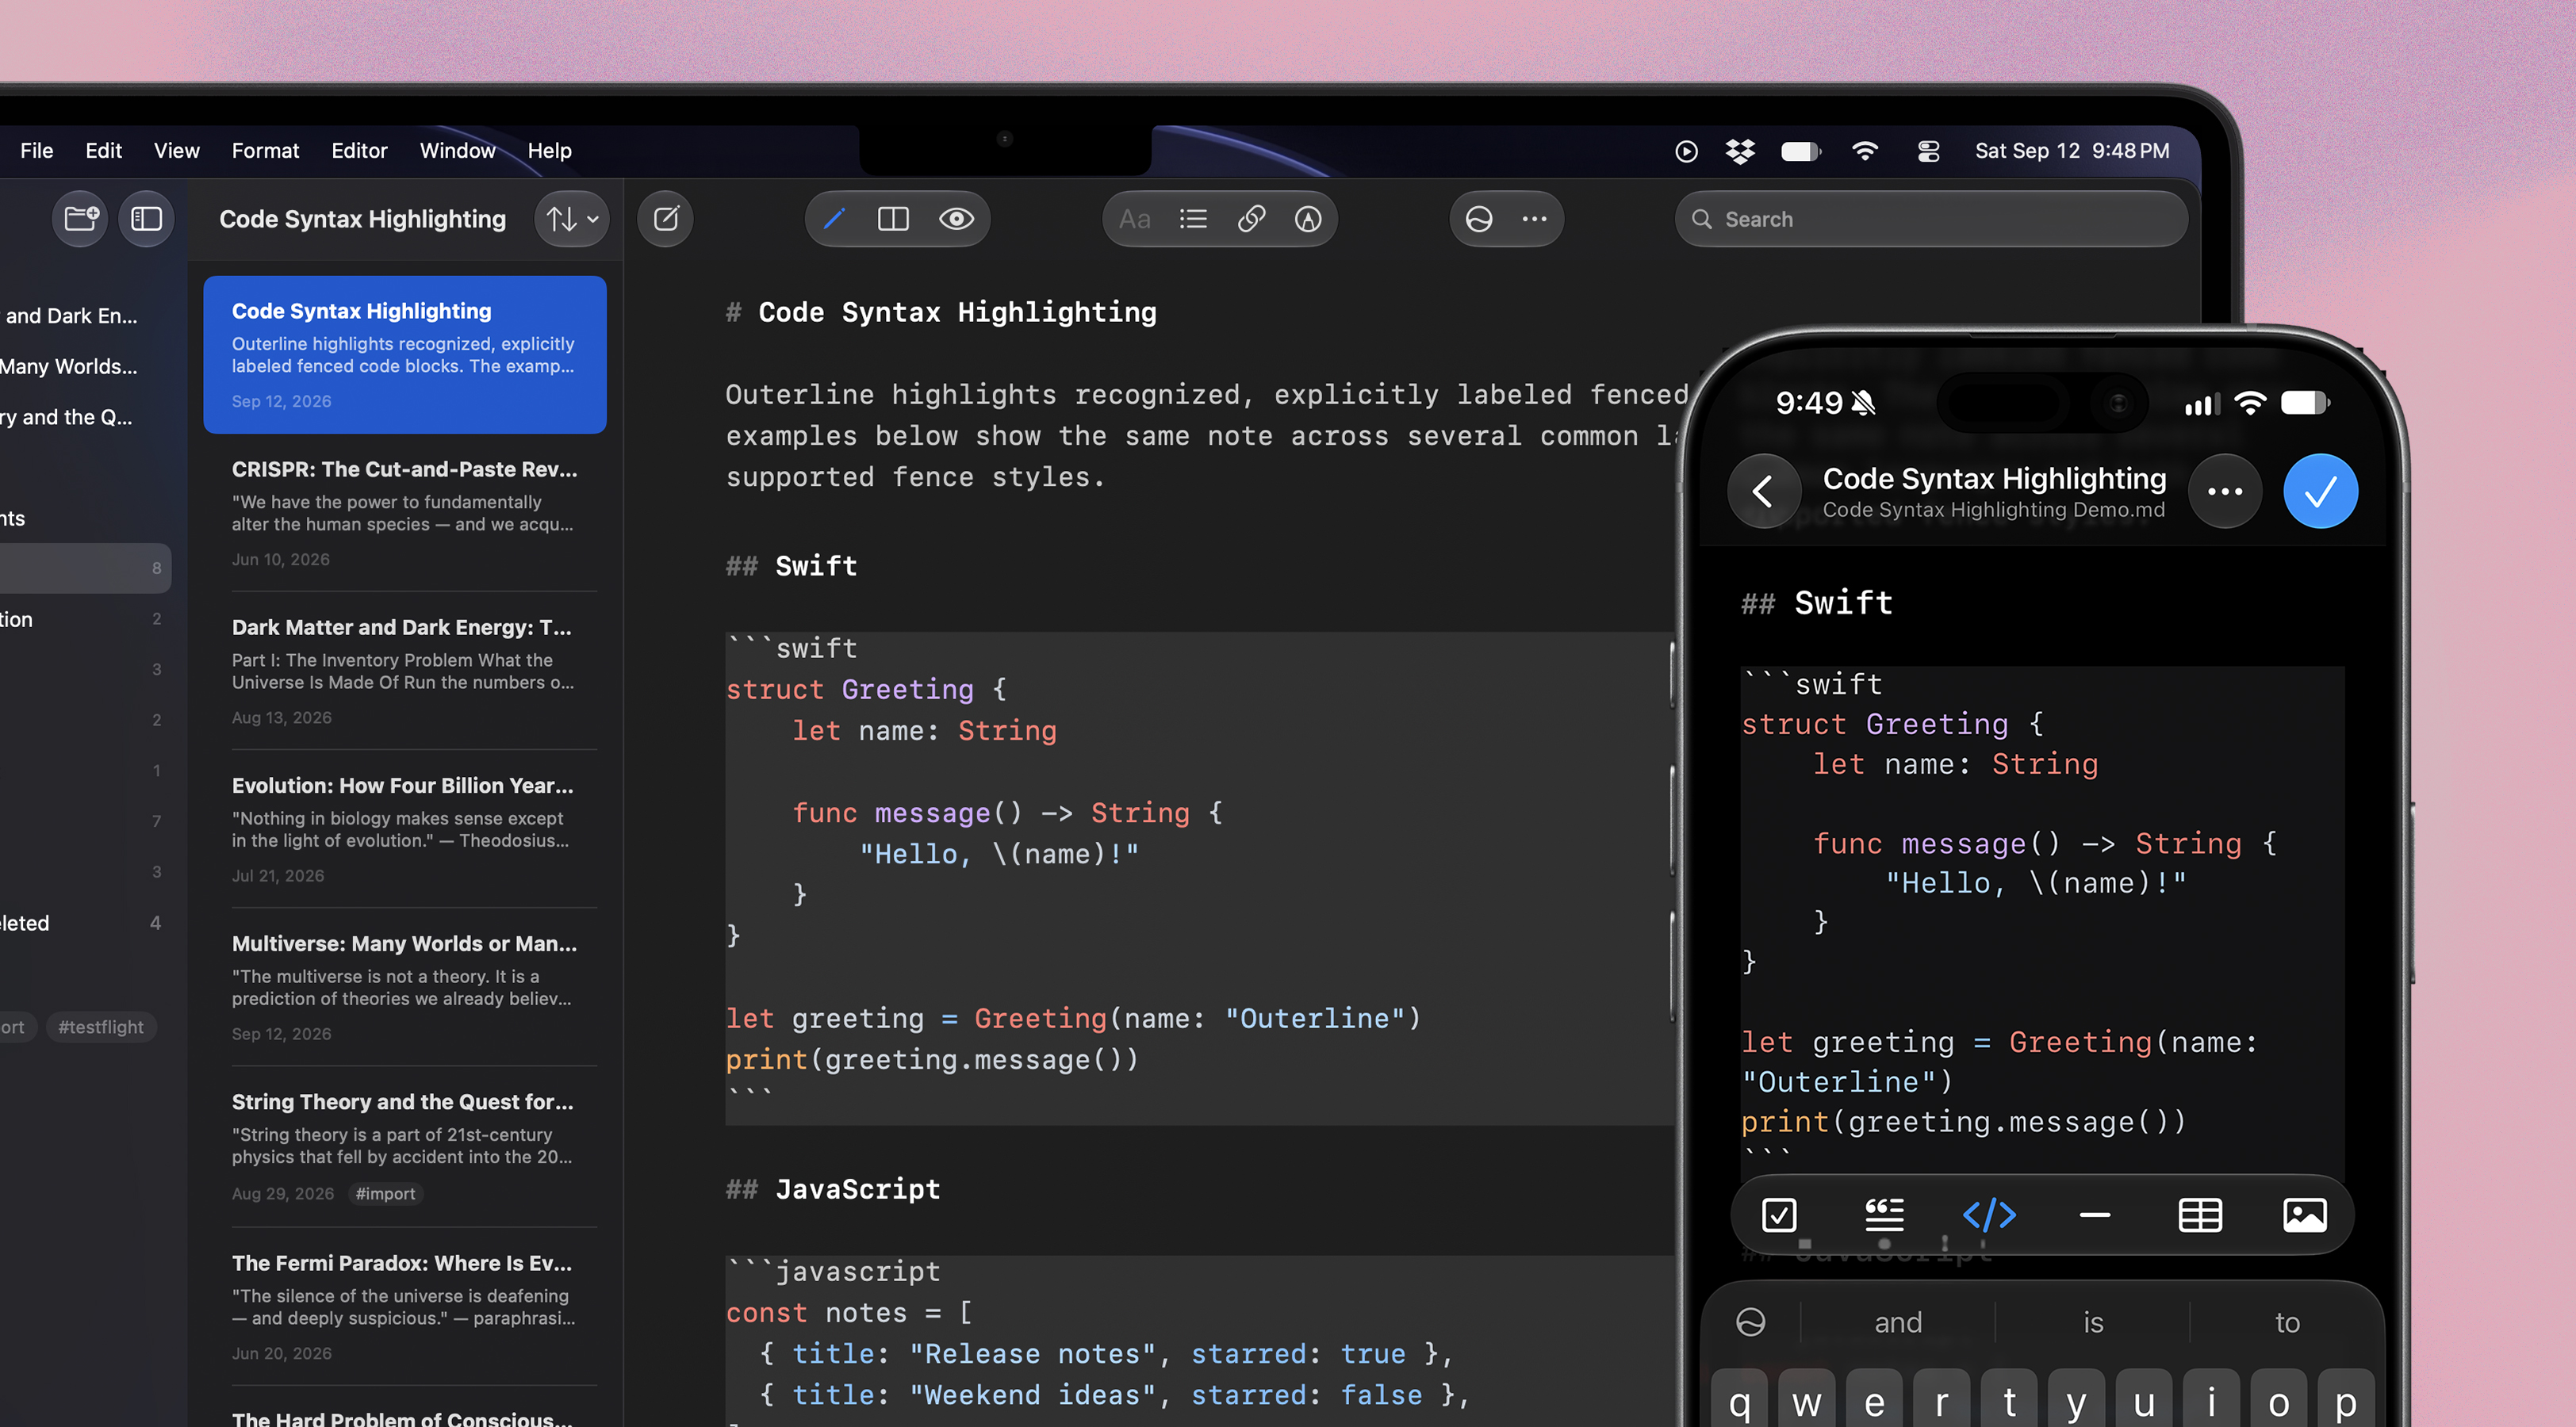Click the '# Code Syntax Highlighting' title line
The image size is (2576, 1427).
[x=941, y=313]
